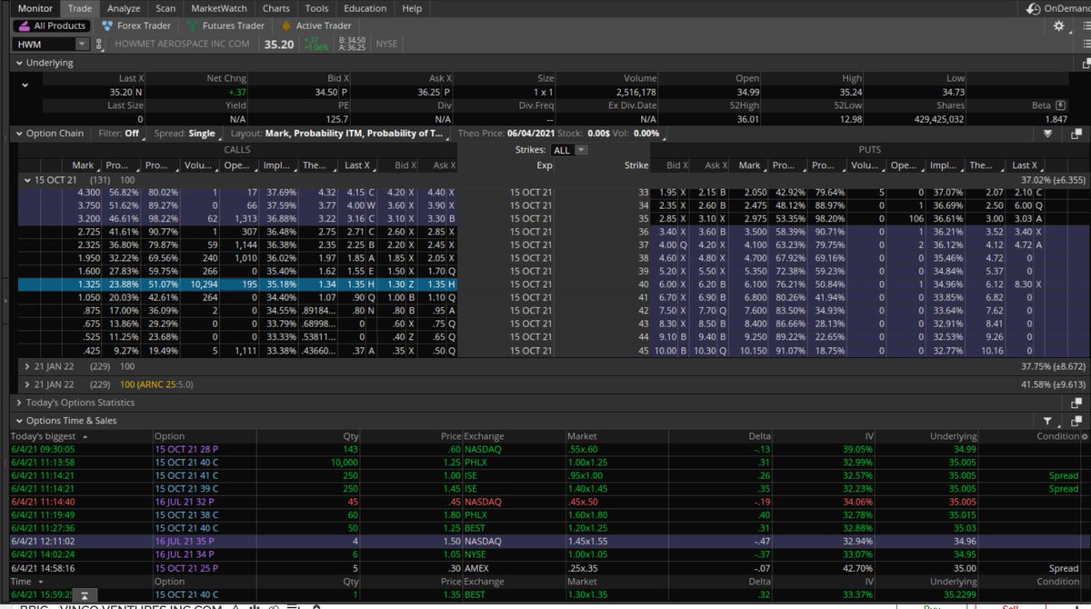Screen dimensions: 1091x609
Task: Click the Beta column lightning icon
Action: (1060, 105)
